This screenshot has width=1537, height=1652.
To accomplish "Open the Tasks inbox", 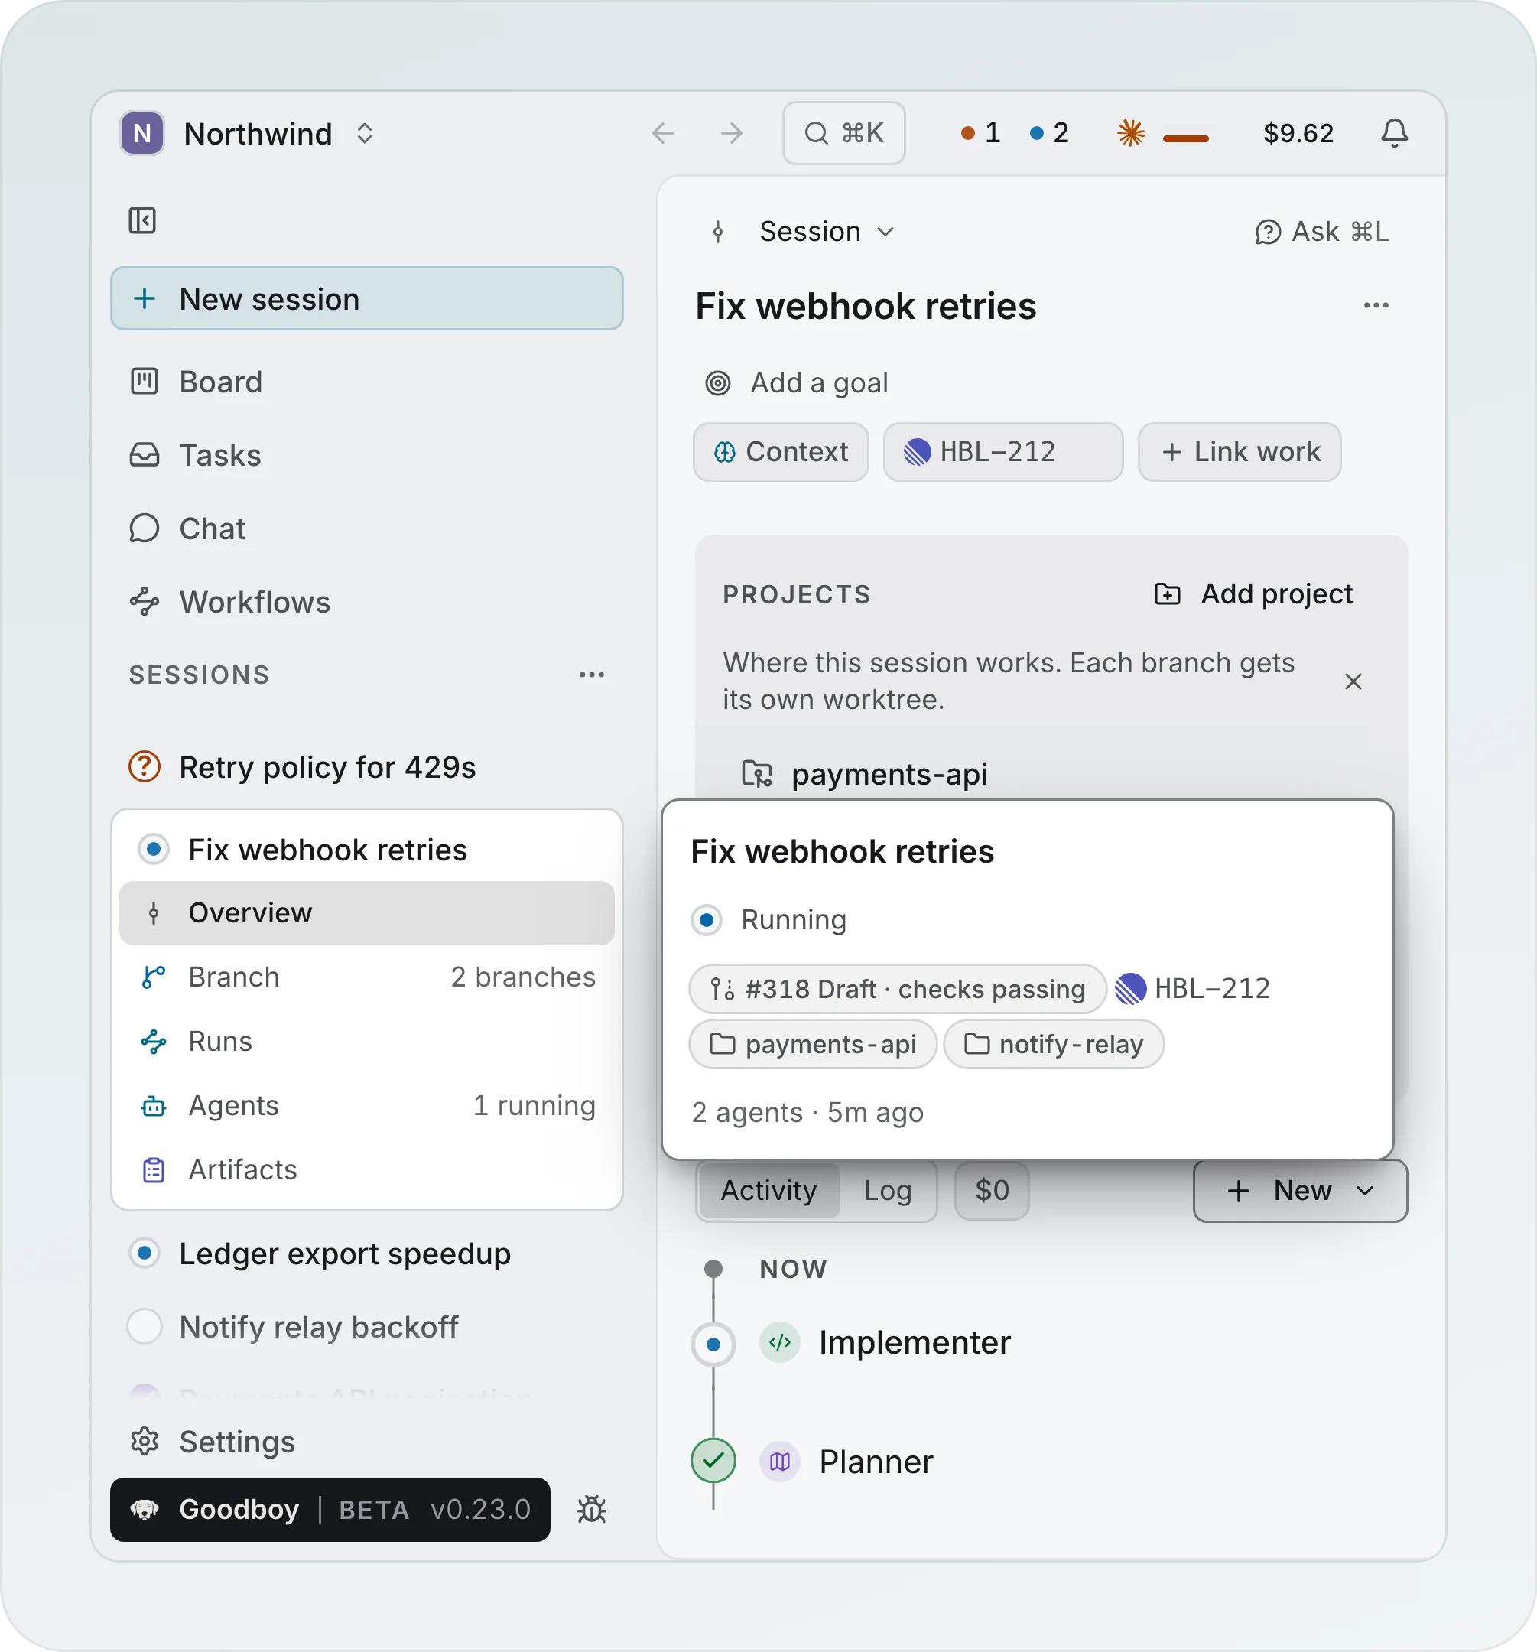I will coord(366,455).
